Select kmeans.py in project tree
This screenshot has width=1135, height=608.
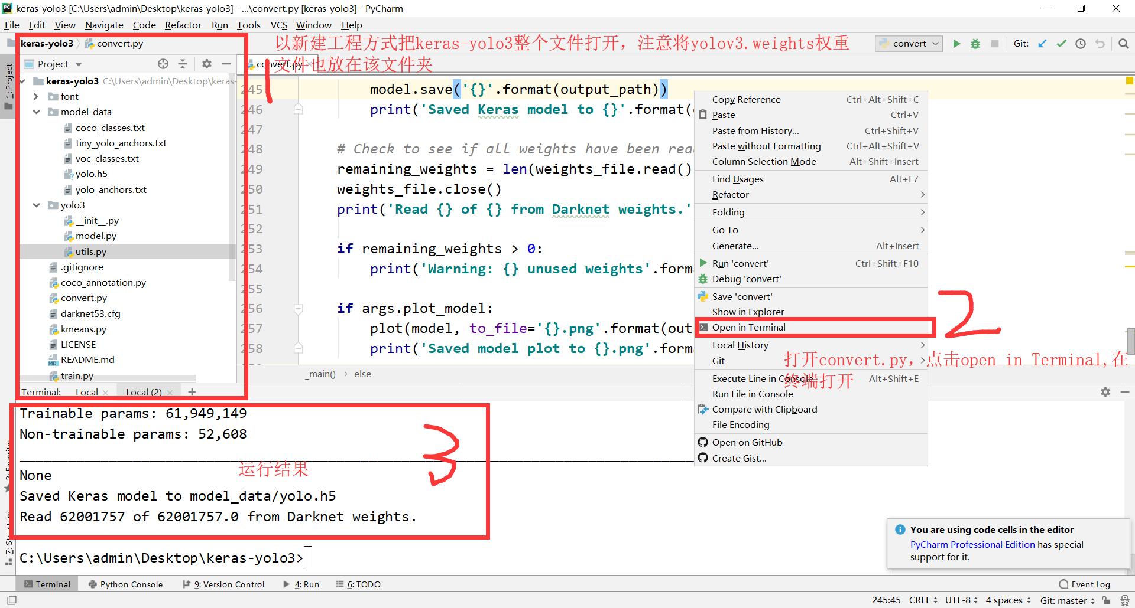pos(83,329)
